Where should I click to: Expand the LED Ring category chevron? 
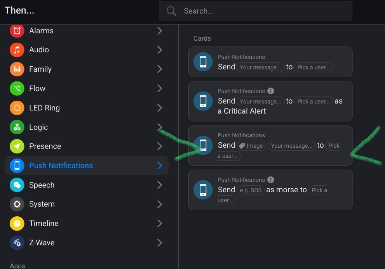pos(159,108)
